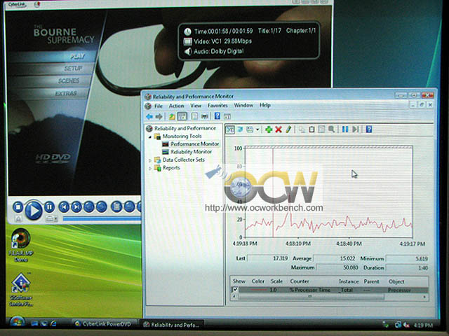Image resolution: width=449 pixels, height=336 pixels.
Task: Click the Properties sheet icon in MMC toolbar
Action: (194, 116)
